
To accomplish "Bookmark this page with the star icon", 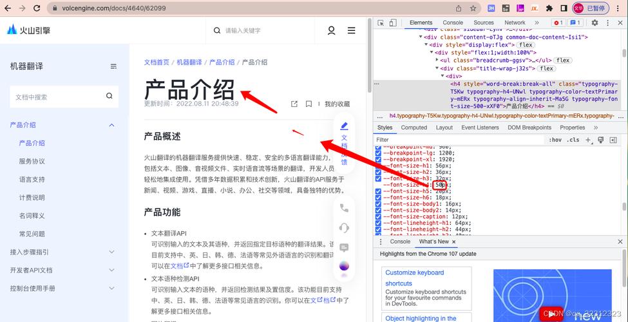I will (x=473, y=8).
